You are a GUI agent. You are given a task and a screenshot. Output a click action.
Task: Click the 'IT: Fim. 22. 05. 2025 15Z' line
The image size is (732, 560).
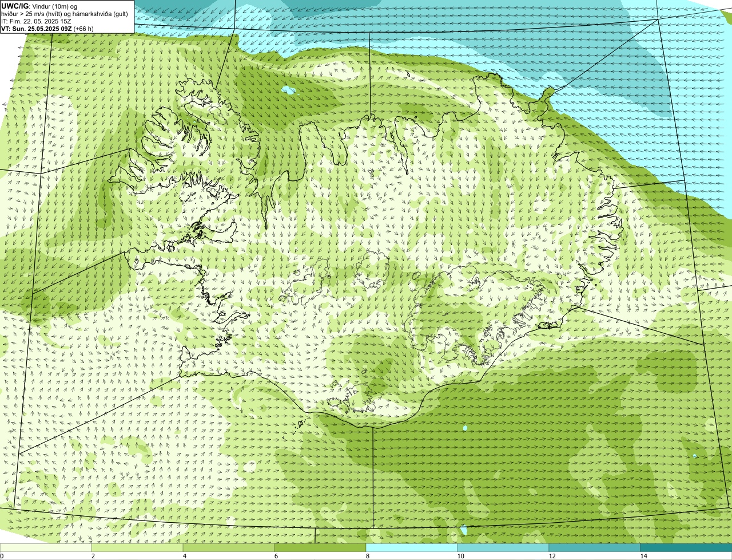[37, 21]
